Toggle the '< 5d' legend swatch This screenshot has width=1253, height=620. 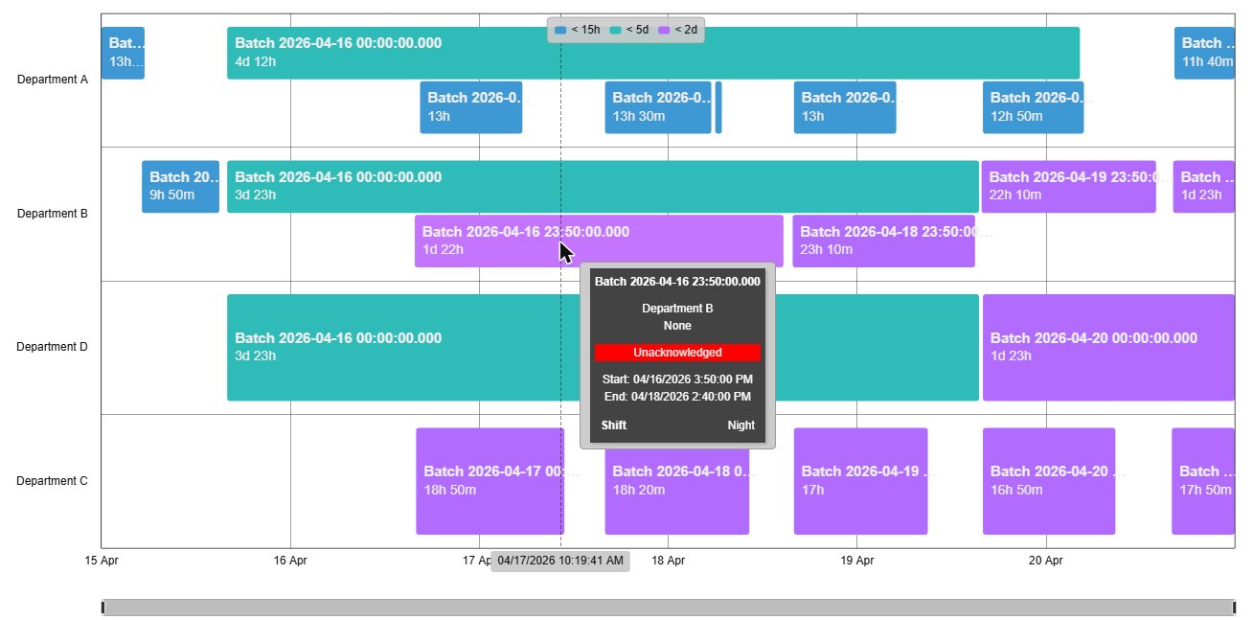click(x=616, y=30)
